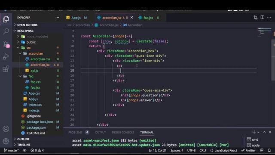Select the node terminal instance
The image size is (275, 155).
253,146
